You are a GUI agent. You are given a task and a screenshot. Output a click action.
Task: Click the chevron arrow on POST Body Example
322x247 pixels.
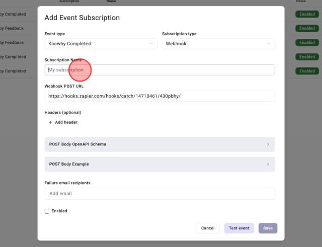268,164
